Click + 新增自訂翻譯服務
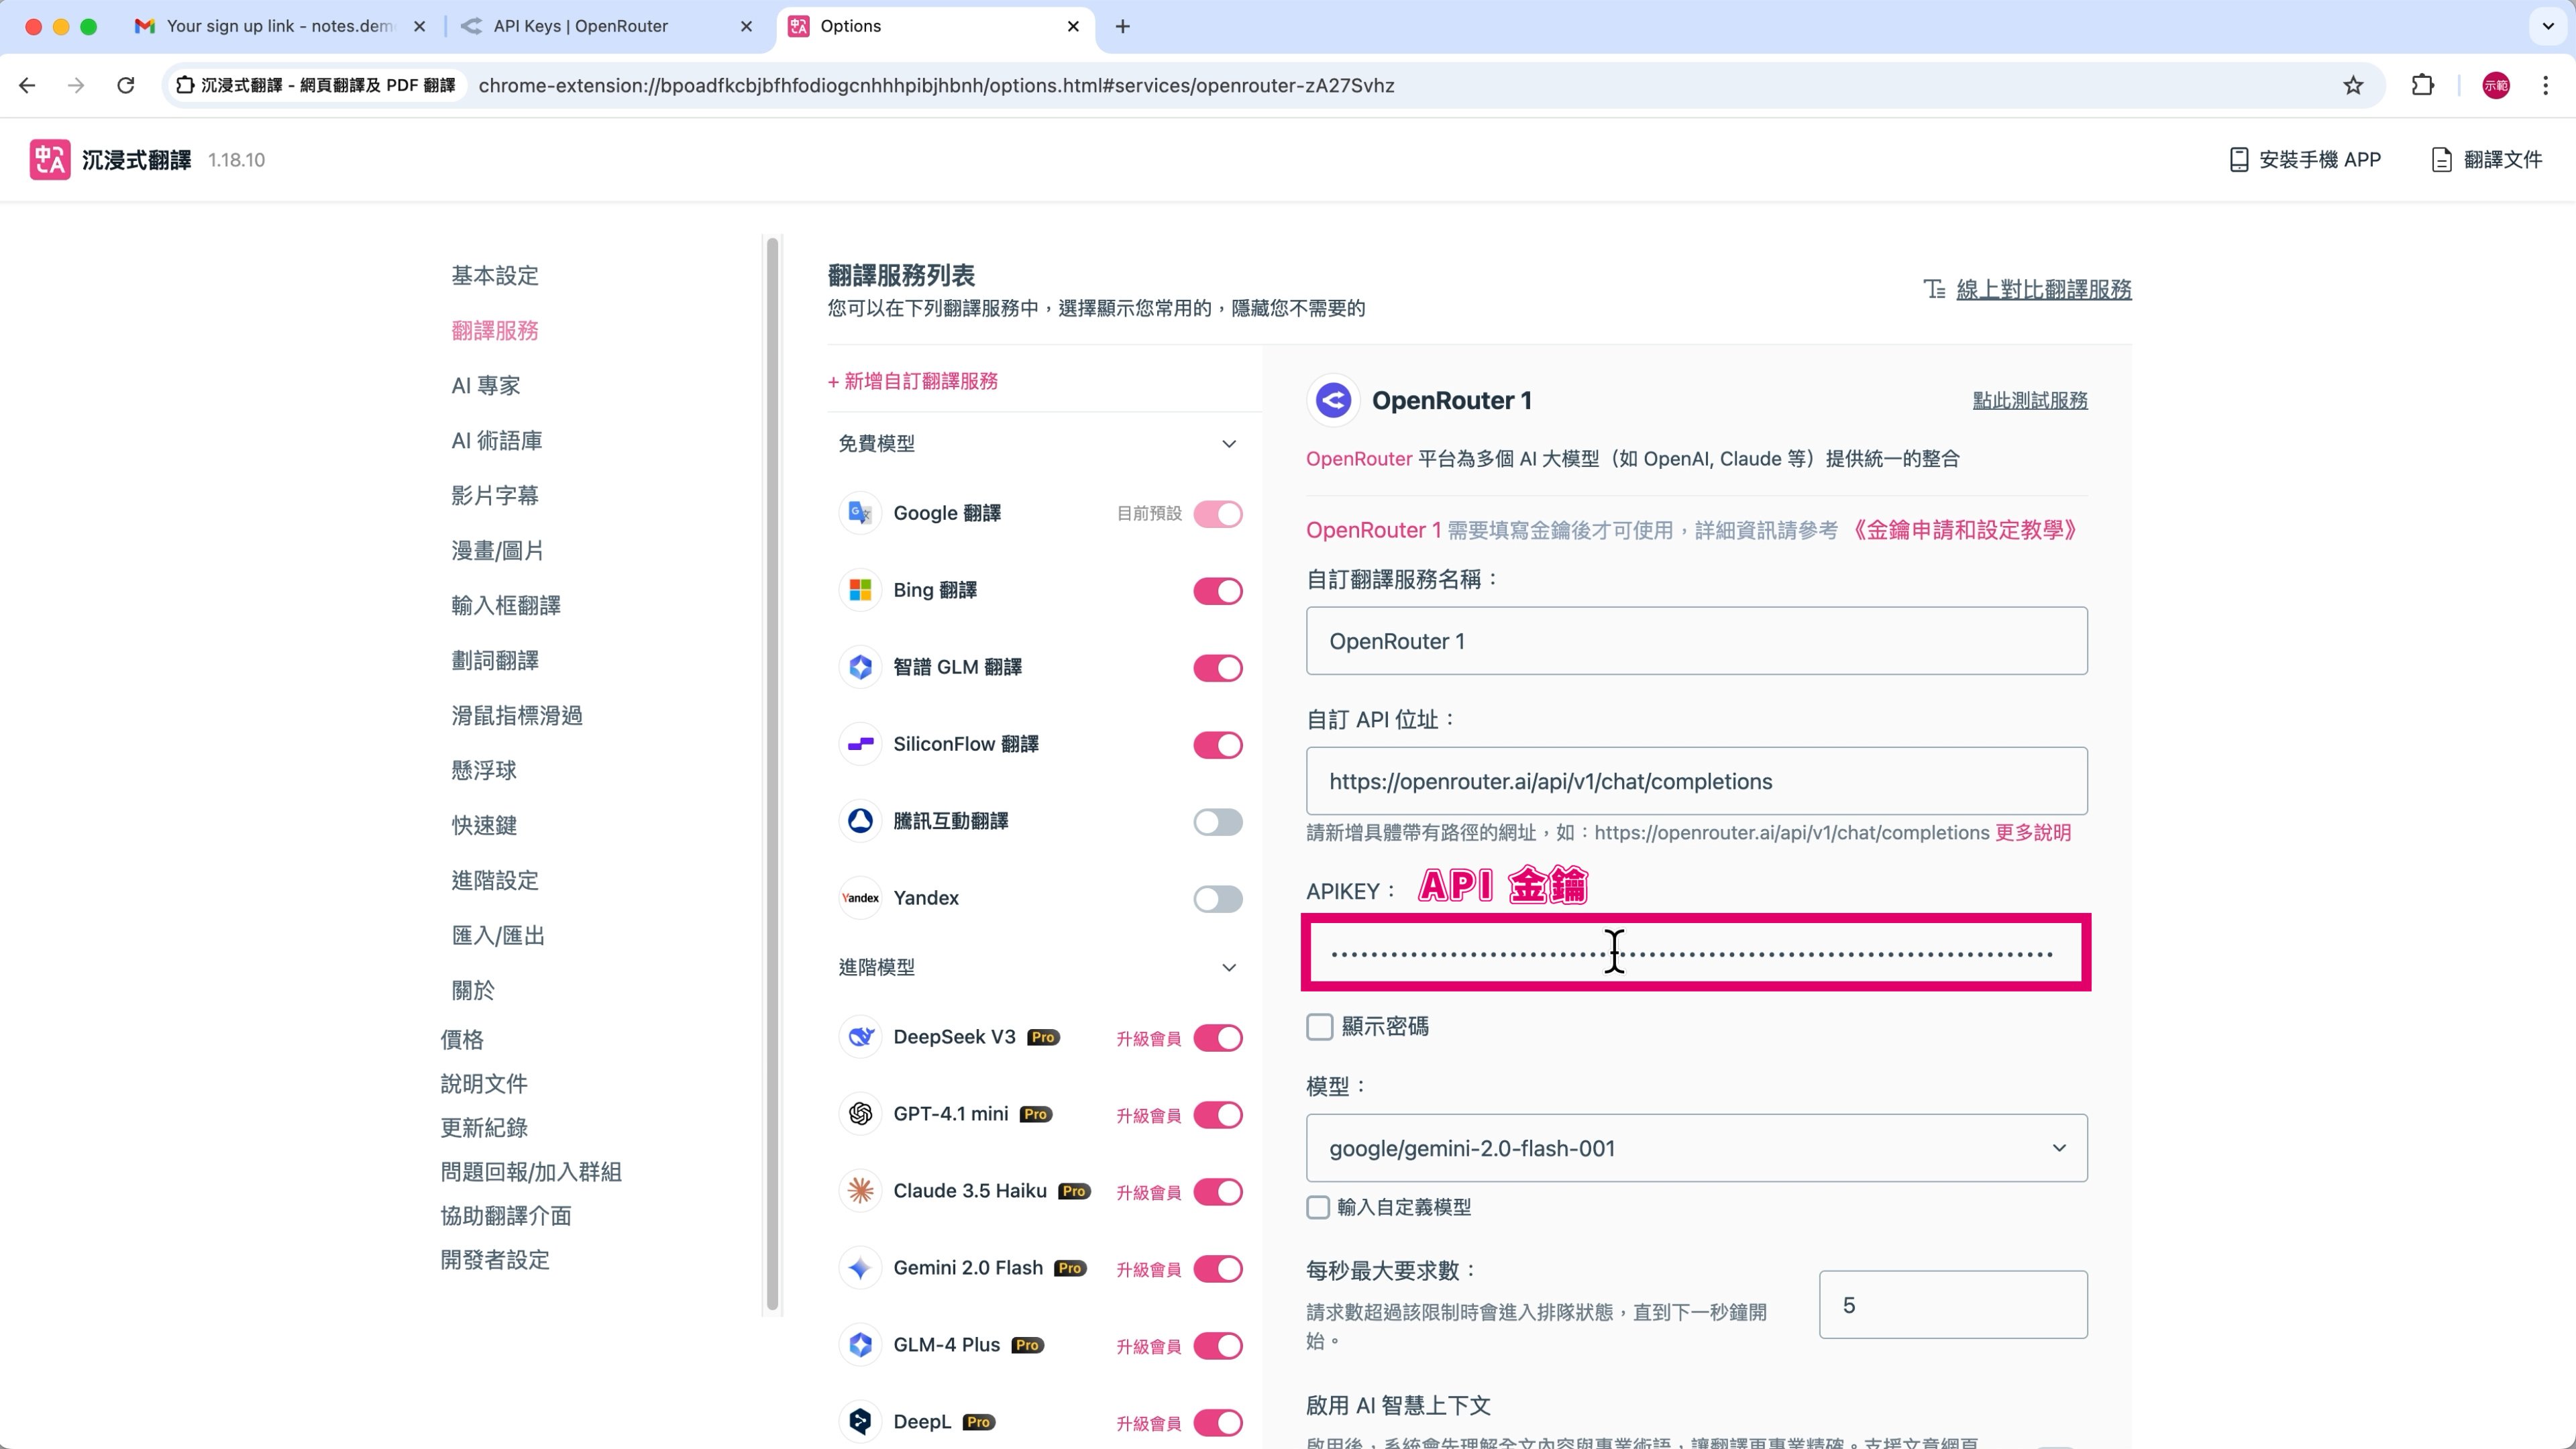 point(912,381)
